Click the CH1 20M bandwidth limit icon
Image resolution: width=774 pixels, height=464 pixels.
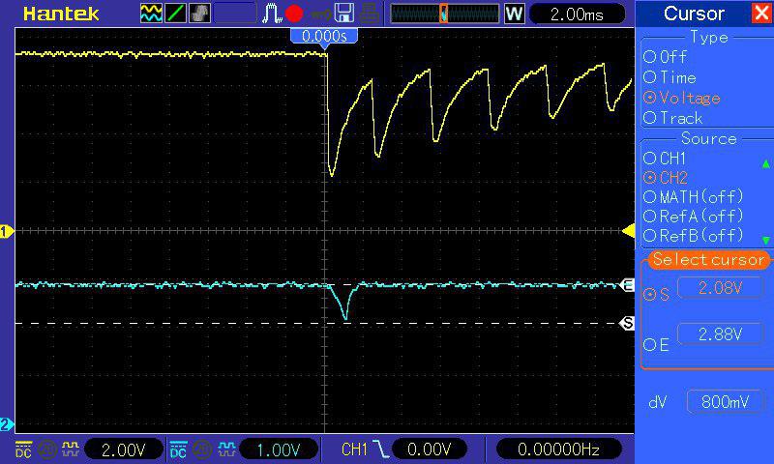[47, 449]
